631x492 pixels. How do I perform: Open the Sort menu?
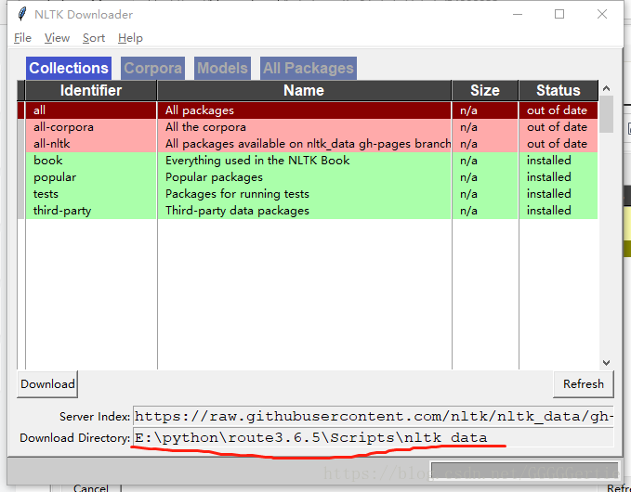click(94, 38)
